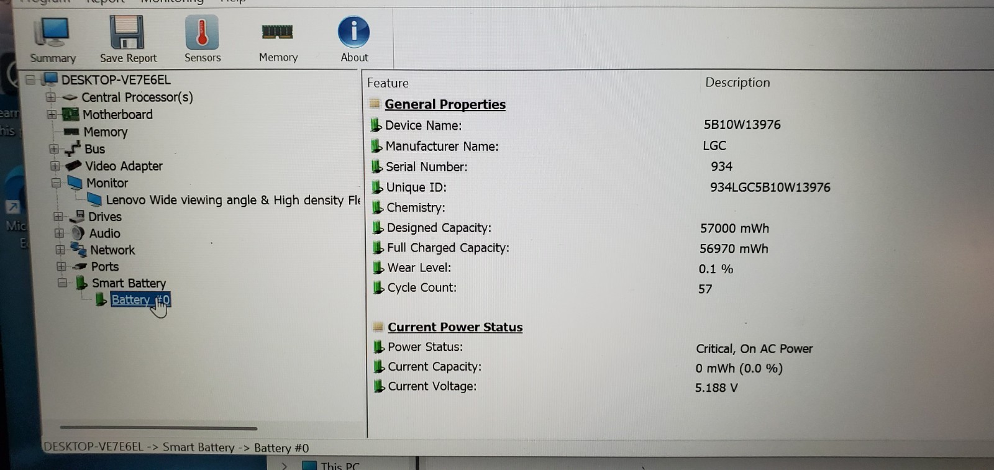This screenshot has height=470, width=994.
Task: Click the Lenovo display icon under Monitor
Action: (x=94, y=199)
